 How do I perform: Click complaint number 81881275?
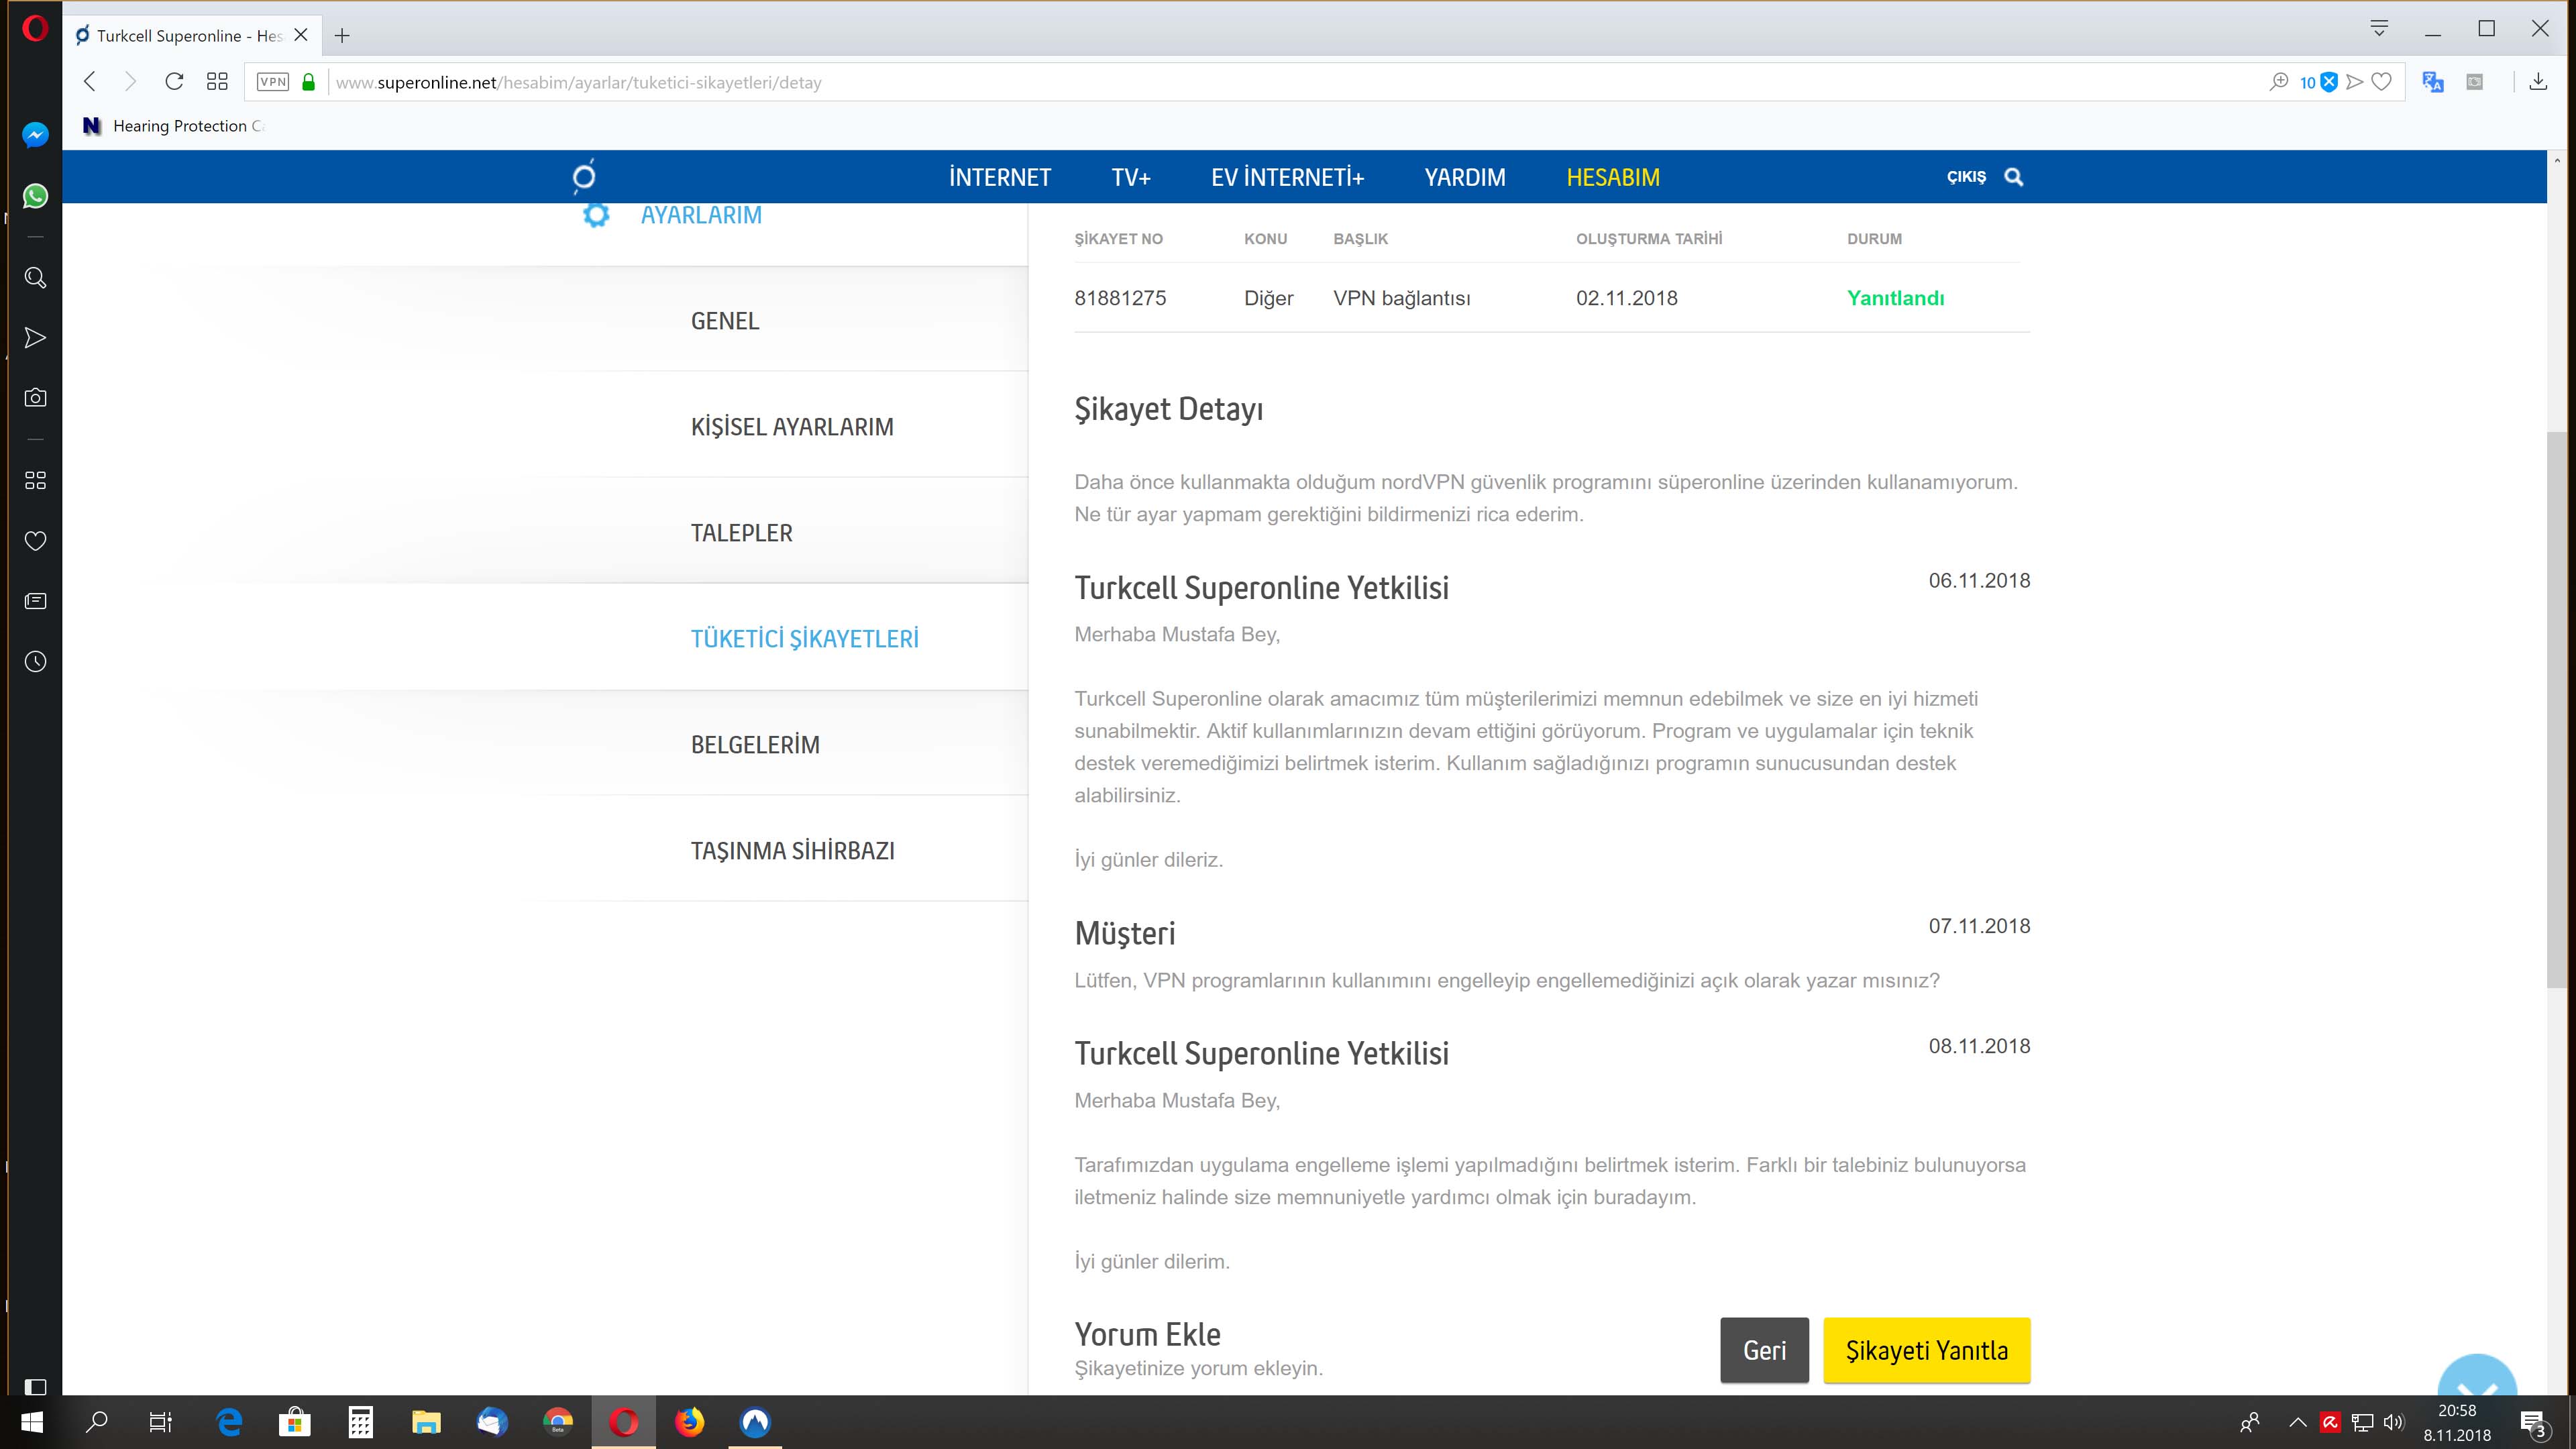pos(1120,298)
